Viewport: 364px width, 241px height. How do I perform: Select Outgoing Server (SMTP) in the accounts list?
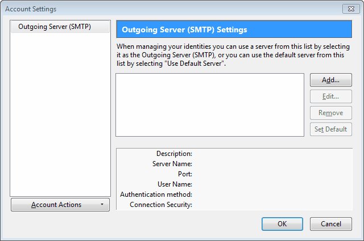click(60, 27)
